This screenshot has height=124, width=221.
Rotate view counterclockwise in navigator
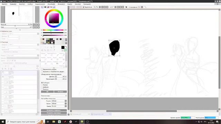[x=33, y=27]
